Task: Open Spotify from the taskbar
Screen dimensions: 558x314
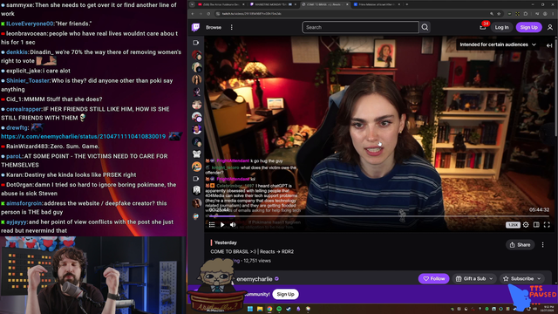Action: click(279, 309)
